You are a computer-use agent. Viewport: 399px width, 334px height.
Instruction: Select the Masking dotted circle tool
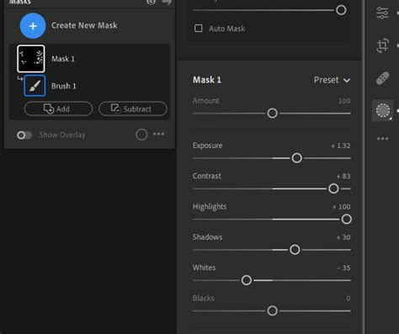coord(383,110)
